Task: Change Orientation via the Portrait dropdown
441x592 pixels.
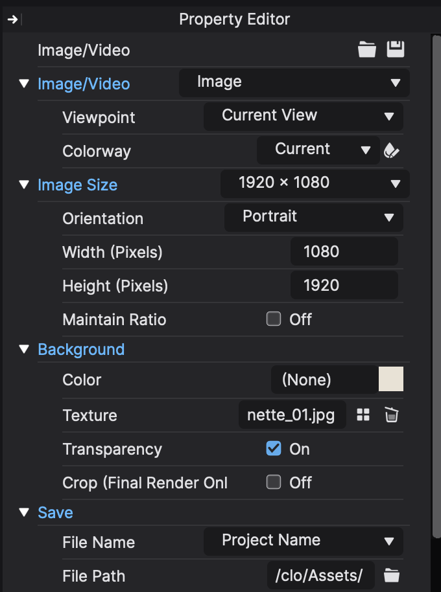Action: (x=313, y=218)
